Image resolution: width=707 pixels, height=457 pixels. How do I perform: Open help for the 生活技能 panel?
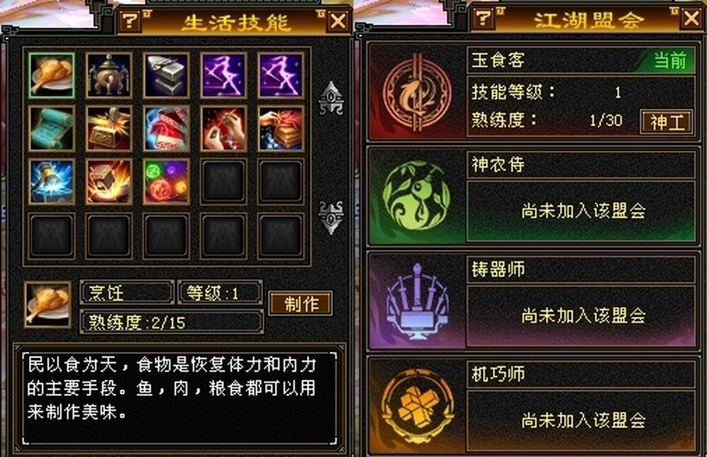[x=130, y=21]
